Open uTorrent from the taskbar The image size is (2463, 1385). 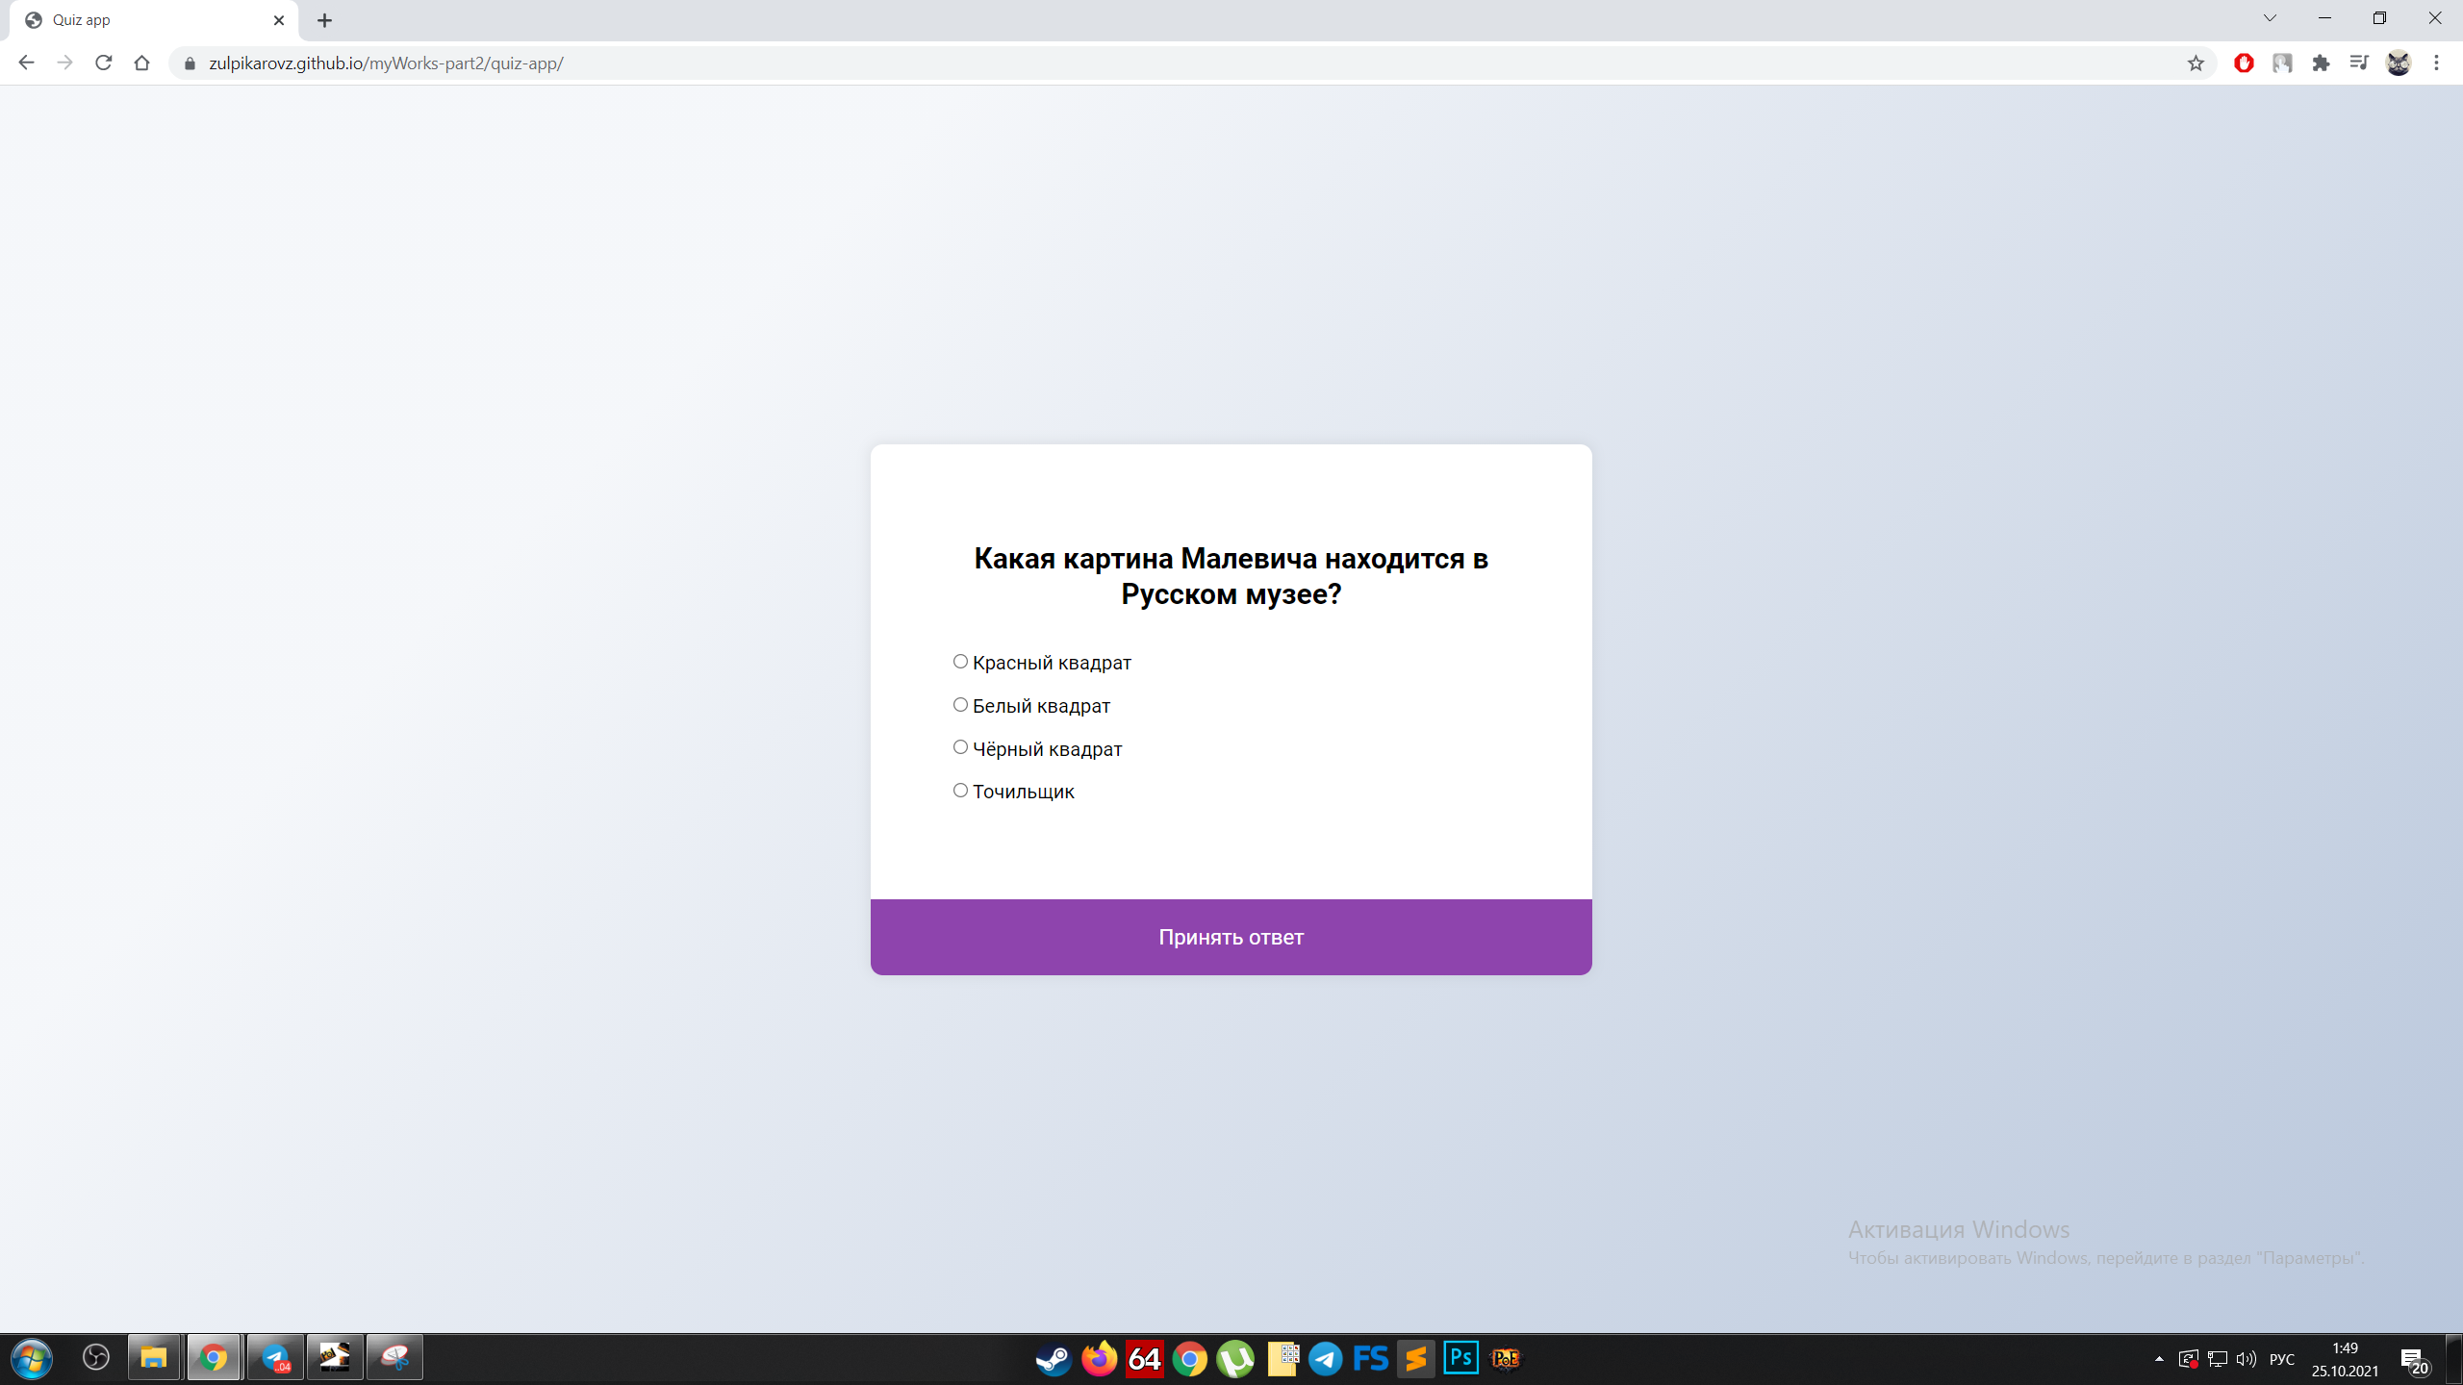coord(1235,1358)
